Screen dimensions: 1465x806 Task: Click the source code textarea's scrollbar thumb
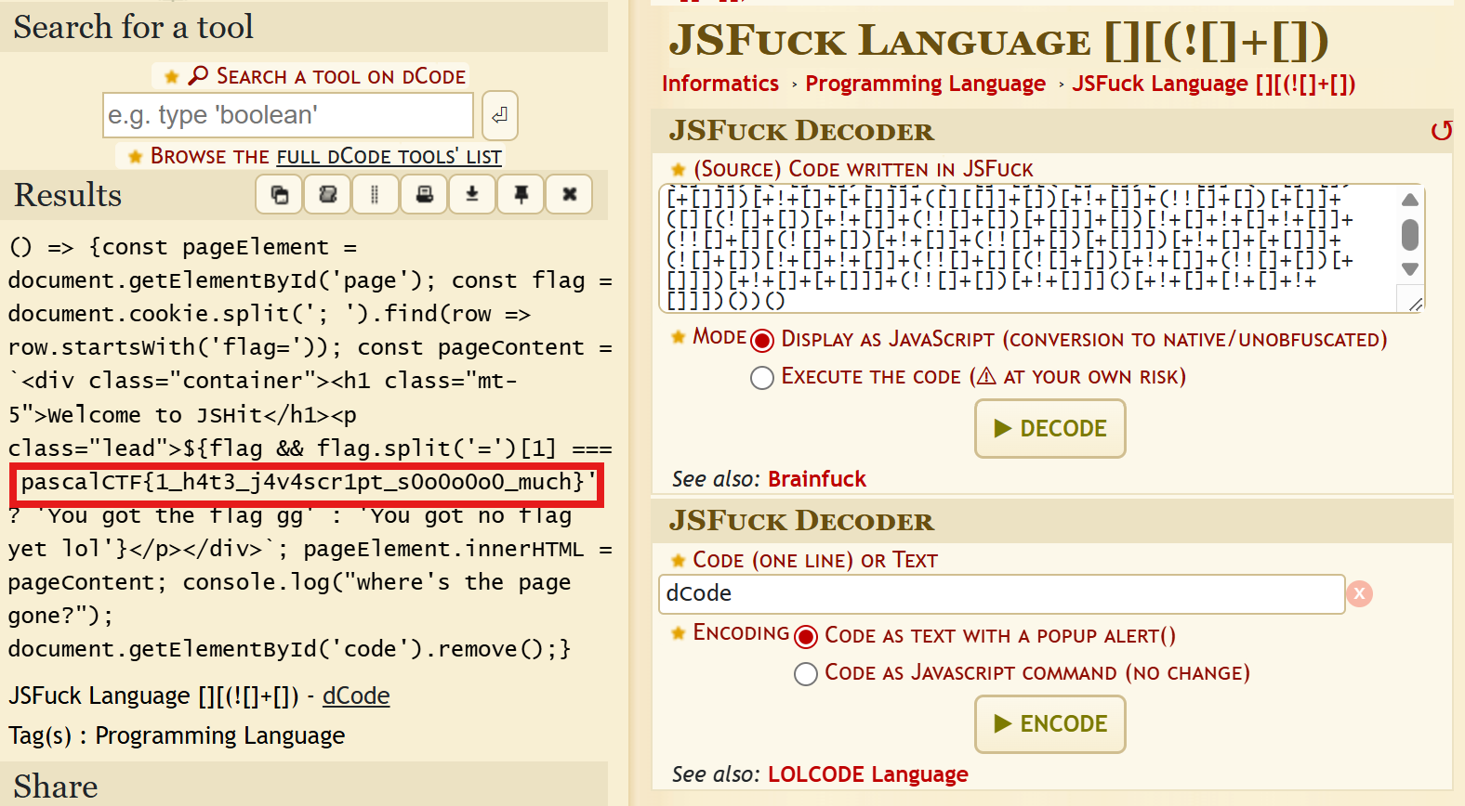[x=1410, y=234]
